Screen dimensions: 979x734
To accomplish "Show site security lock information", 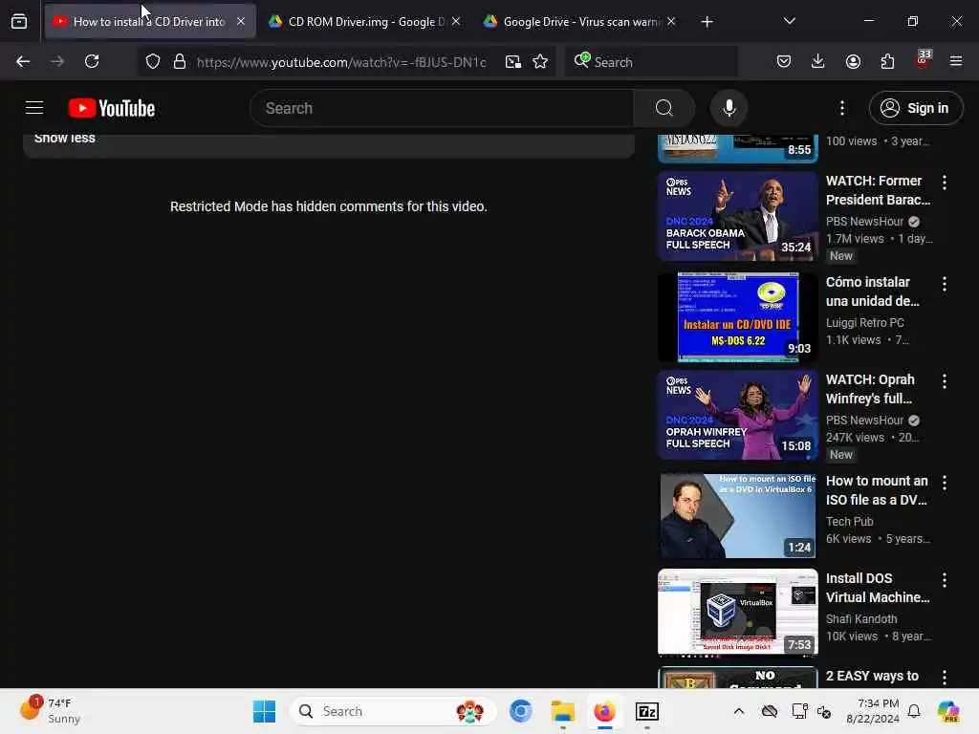I will coord(180,61).
